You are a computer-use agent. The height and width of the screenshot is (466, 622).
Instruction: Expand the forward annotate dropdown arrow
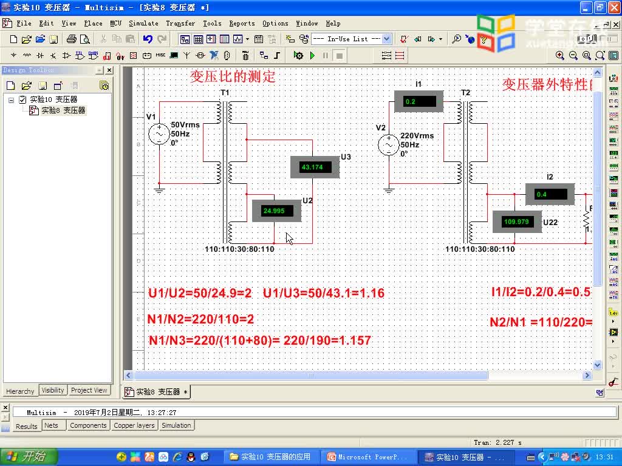pos(441,39)
